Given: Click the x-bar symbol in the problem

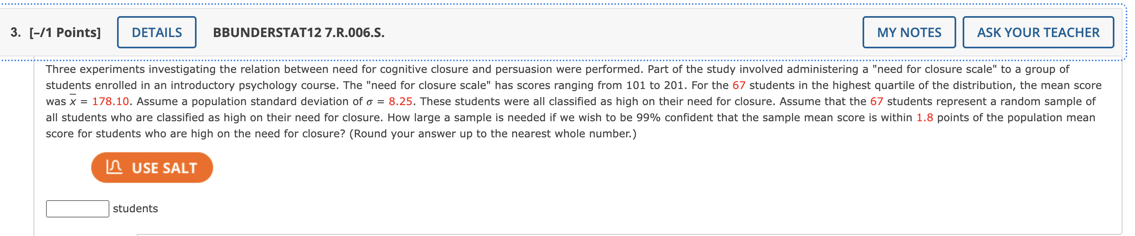Looking at the screenshot, I should click(73, 101).
